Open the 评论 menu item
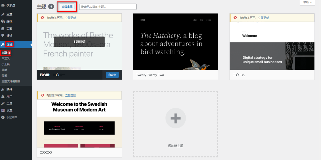Screen dimensions: 321x160 coord(10,35)
